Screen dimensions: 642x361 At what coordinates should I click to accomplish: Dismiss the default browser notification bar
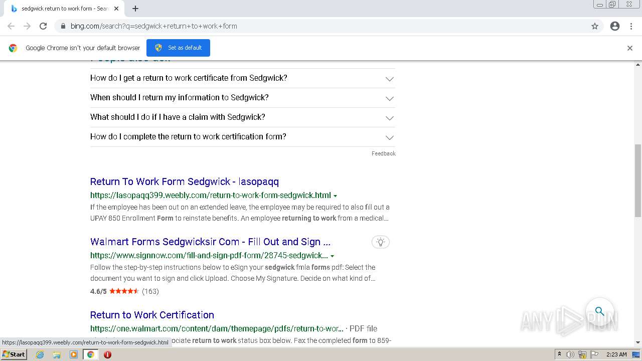[x=630, y=48]
